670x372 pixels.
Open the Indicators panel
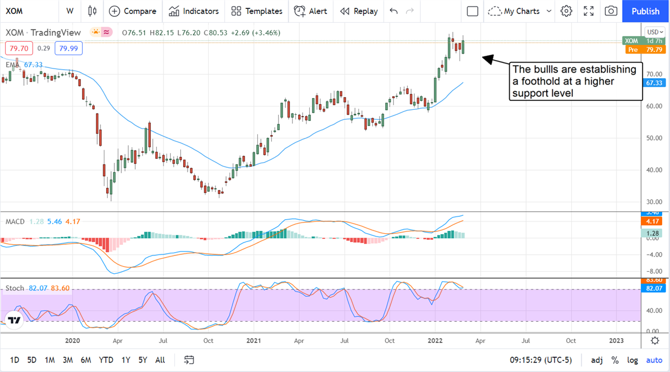[194, 11]
